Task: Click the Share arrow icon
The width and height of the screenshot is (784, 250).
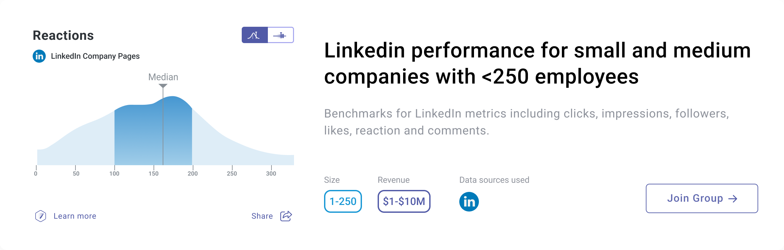Action: click(x=286, y=216)
